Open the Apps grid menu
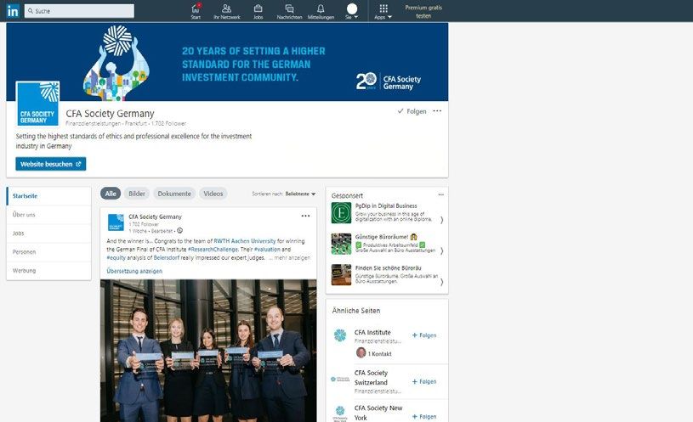This screenshot has width=693, height=422. click(383, 12)
